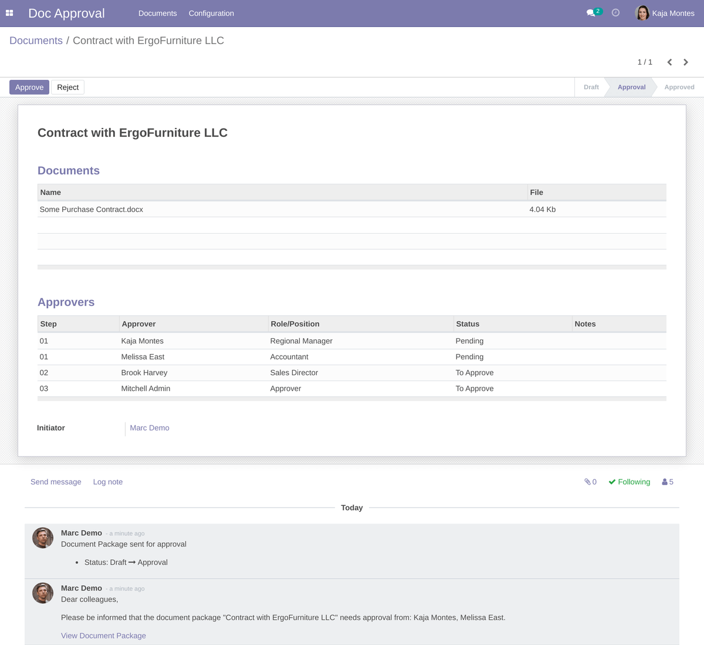
Task: Follow the View Document Package link
Action: click(x=103, y=635)
